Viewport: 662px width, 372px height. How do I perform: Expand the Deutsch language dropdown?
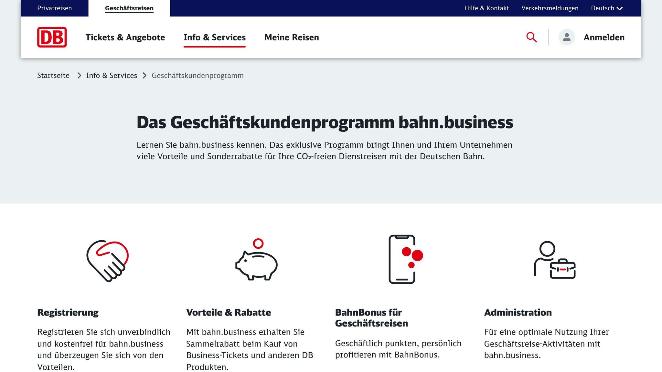[607, 8]
